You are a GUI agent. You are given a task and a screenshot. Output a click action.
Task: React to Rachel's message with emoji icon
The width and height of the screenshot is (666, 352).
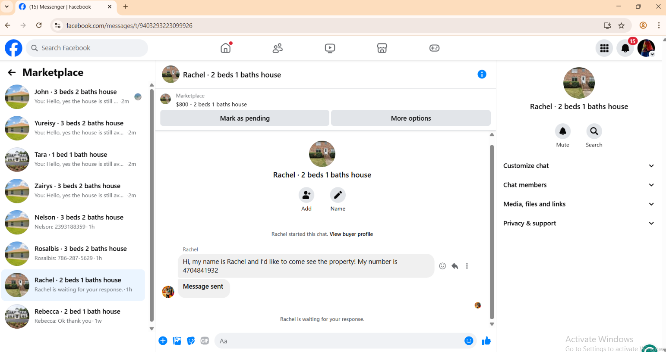click(x=442, y=266)
